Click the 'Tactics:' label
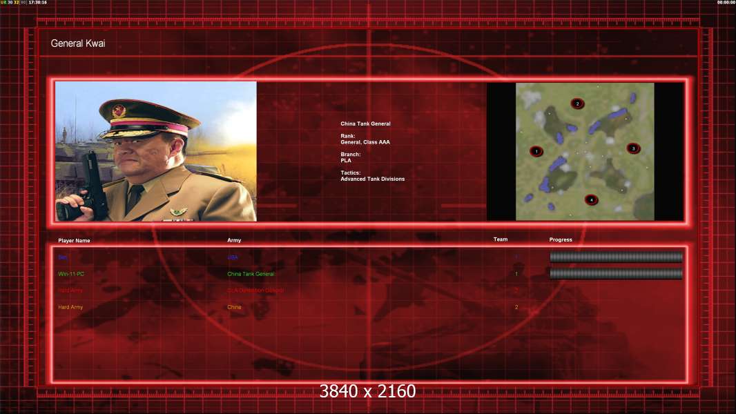 350,173
